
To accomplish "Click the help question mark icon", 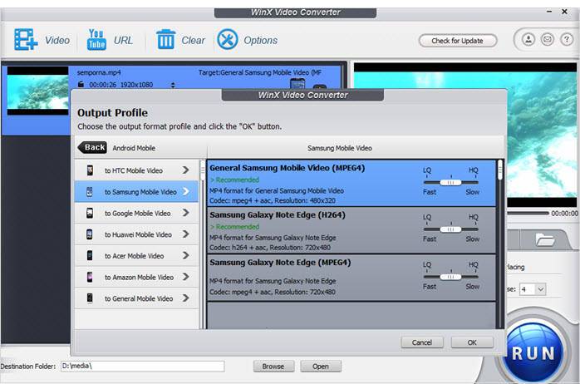I will [567, 39].
